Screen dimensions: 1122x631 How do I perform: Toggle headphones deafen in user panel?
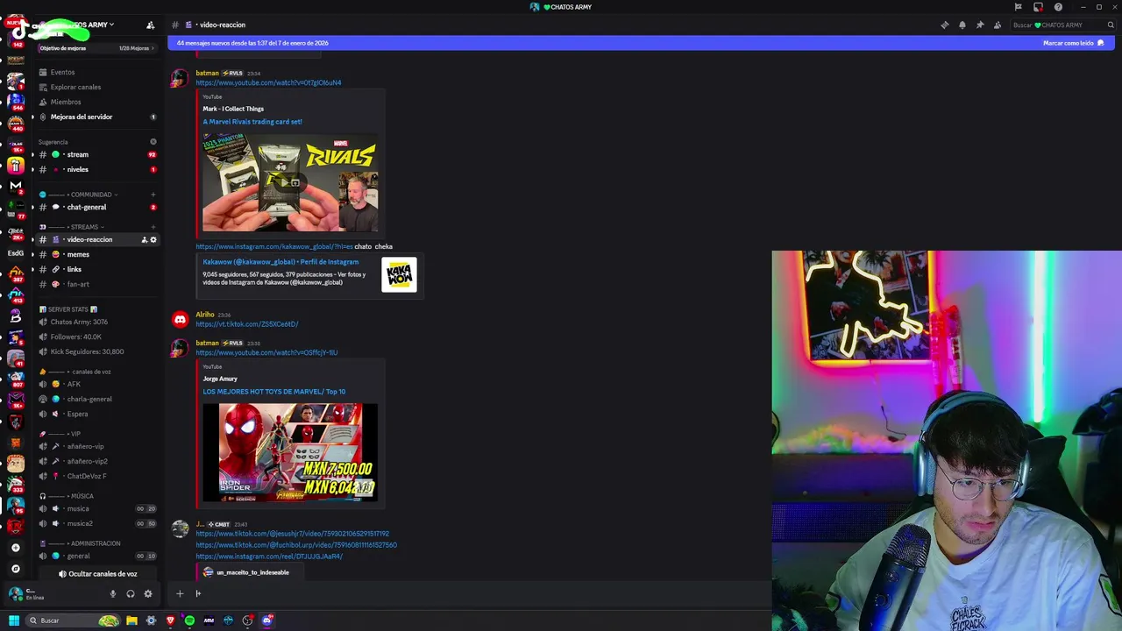coord(130,593)
